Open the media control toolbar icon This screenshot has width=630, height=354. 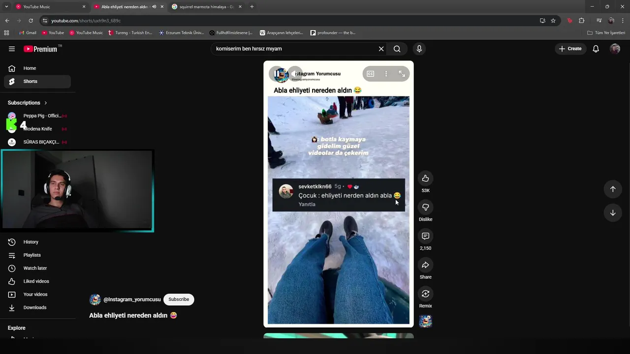coord(598,21)
